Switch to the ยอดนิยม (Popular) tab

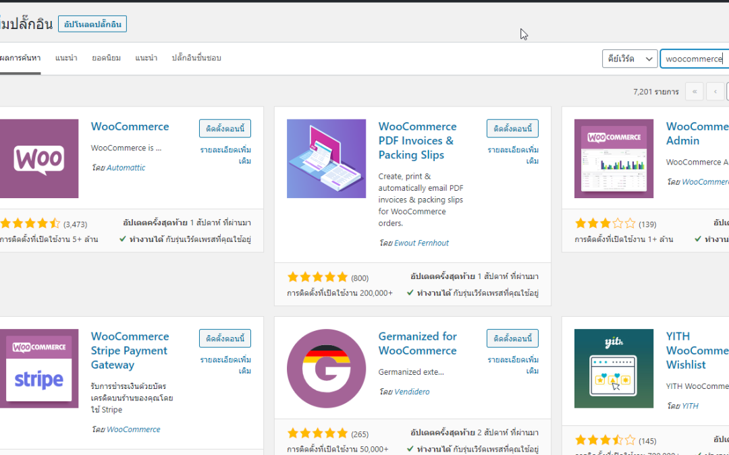107,58
